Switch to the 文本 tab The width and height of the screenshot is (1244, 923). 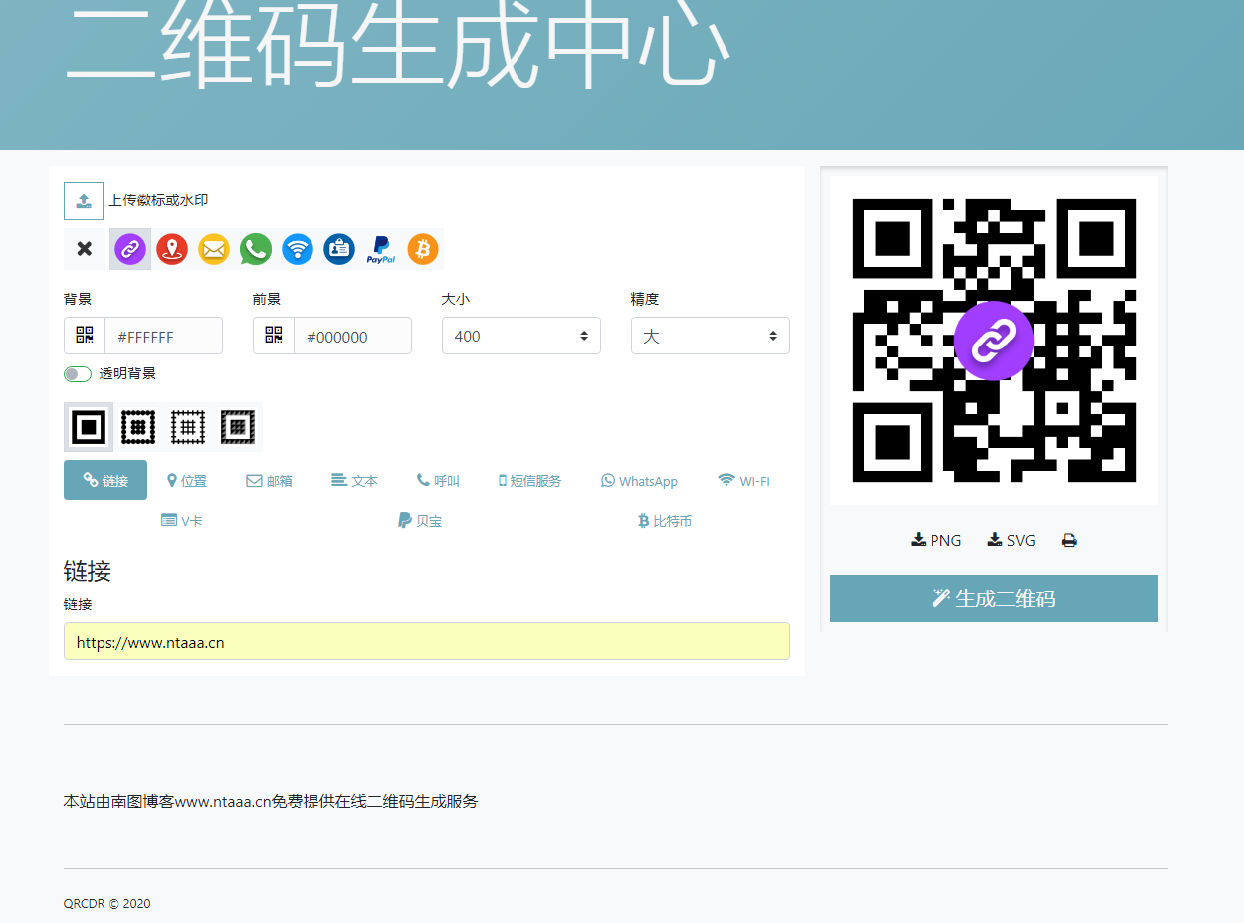(x=354, y=480)
